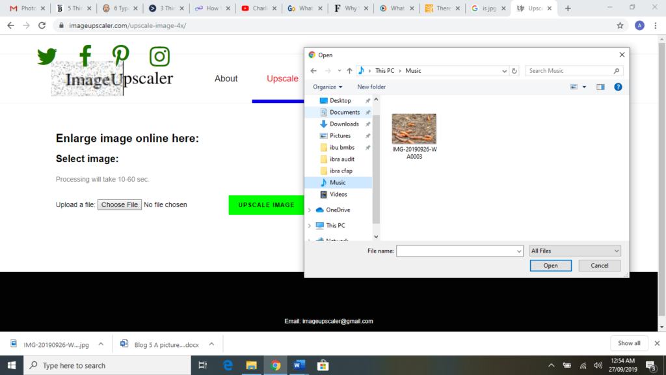
Task: Collapse the Documents pin toggle
Action: pyautogui.click(x=368, y=112)
